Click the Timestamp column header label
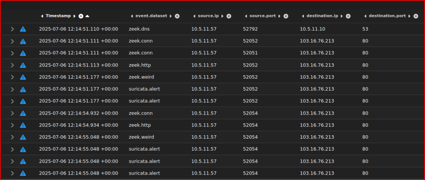The height and width of the screenshot is (180, 425). pos(58,16)
